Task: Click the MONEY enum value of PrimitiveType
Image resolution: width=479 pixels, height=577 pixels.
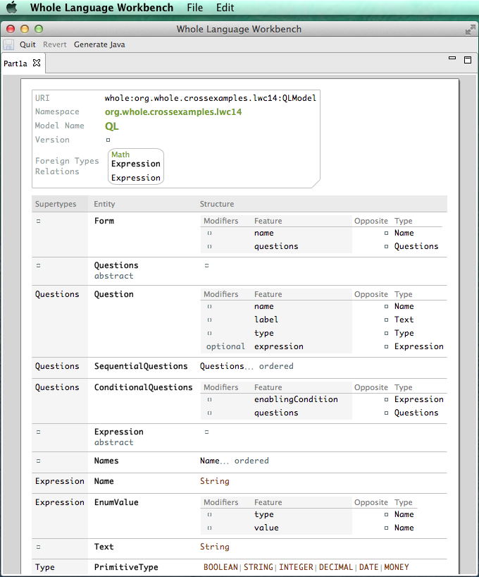Action: pyautogui.click(x=397, y=567)
